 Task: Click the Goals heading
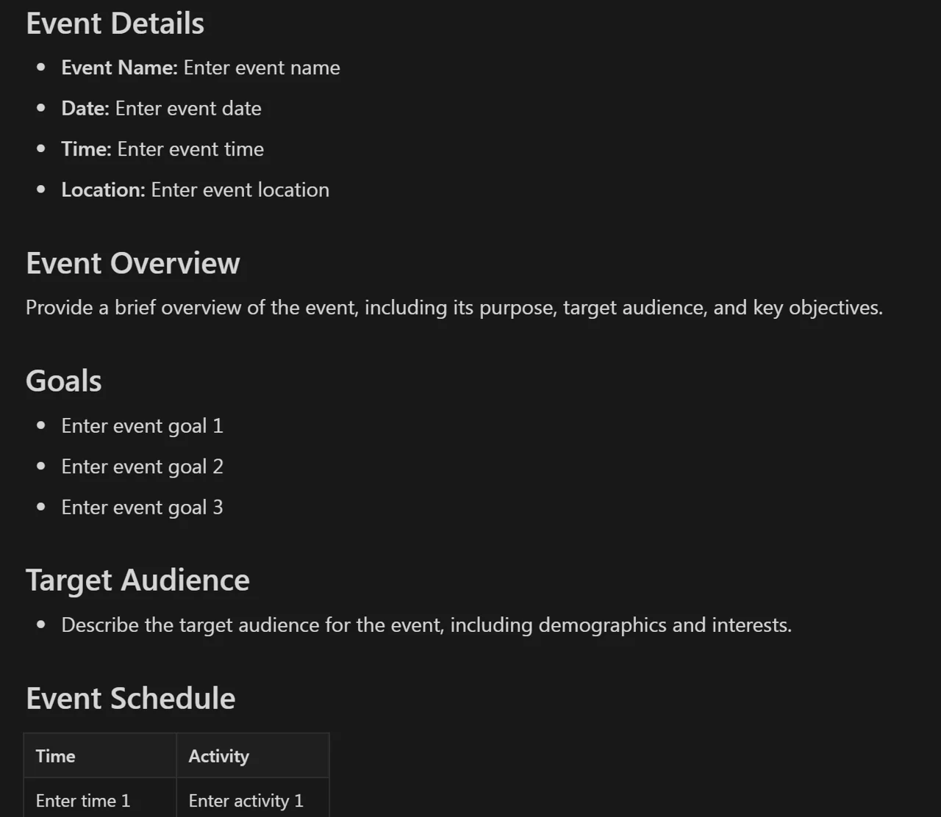[64, 381]
